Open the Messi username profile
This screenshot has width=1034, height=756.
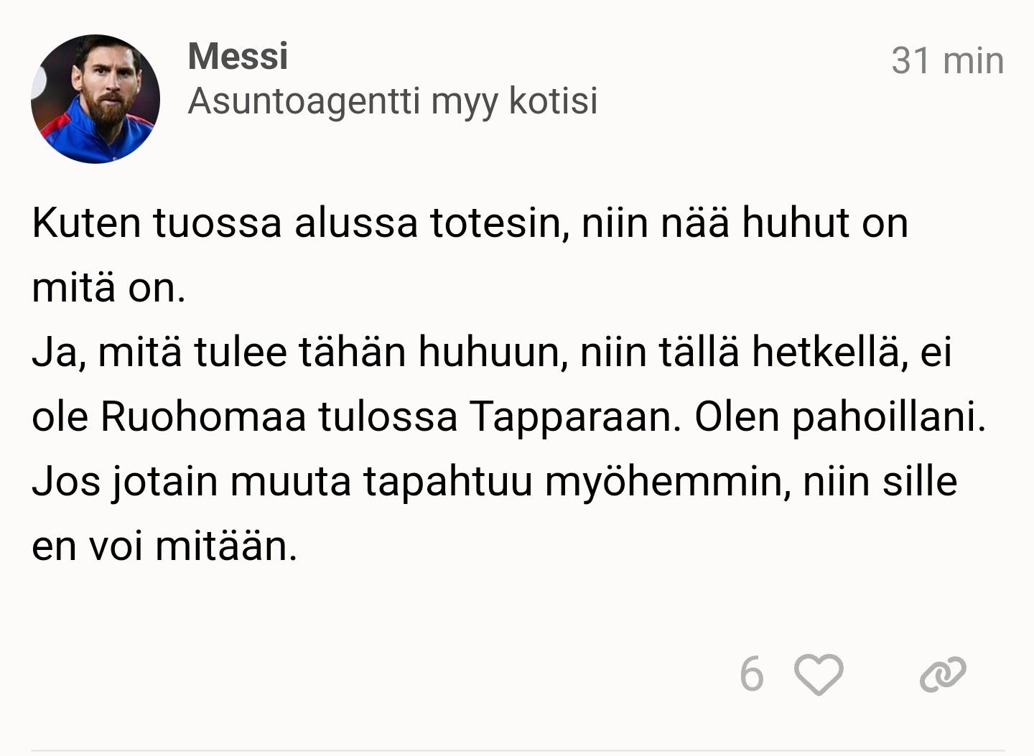click(x=238, y=56)
